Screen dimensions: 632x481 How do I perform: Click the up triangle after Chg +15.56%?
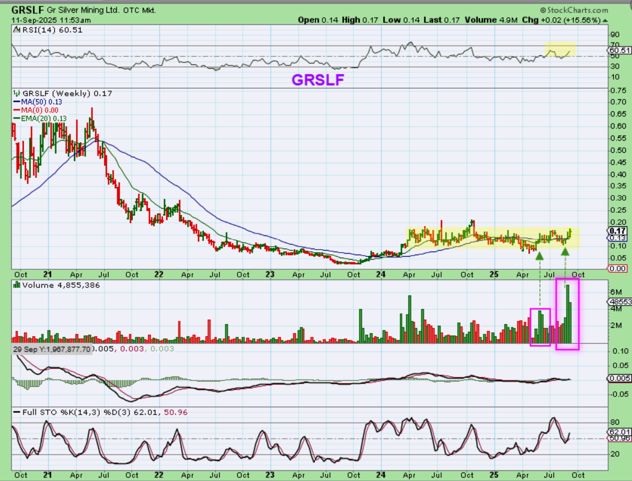point(605,20)
